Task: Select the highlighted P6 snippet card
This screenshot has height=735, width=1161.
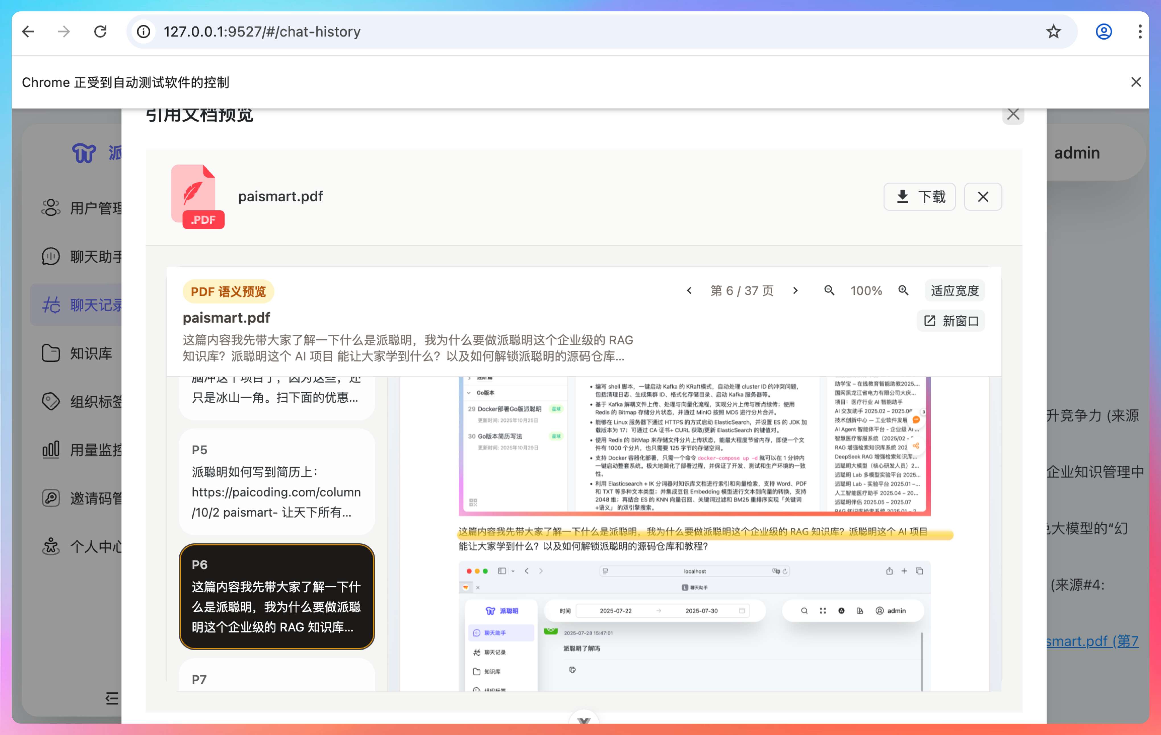Action: (x=276, y=596)
